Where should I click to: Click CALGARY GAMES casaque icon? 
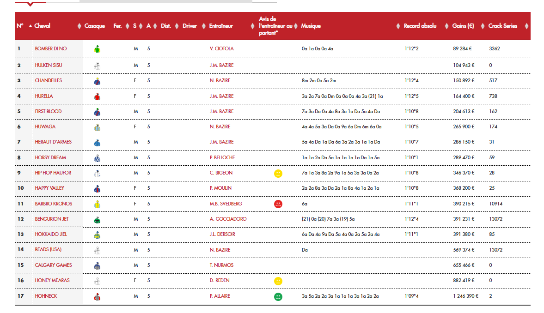pyautogui.click(x=97, y=266)
